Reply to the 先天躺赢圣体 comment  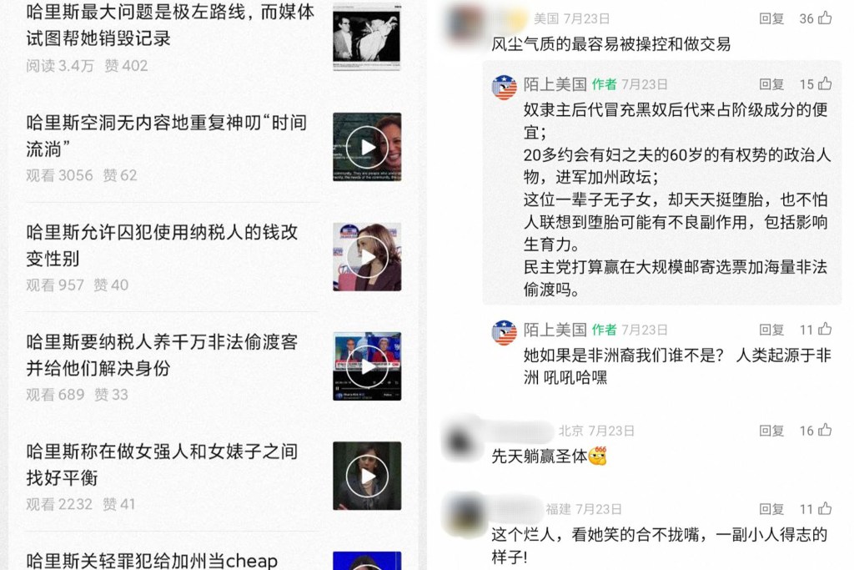tap(771, 431)
